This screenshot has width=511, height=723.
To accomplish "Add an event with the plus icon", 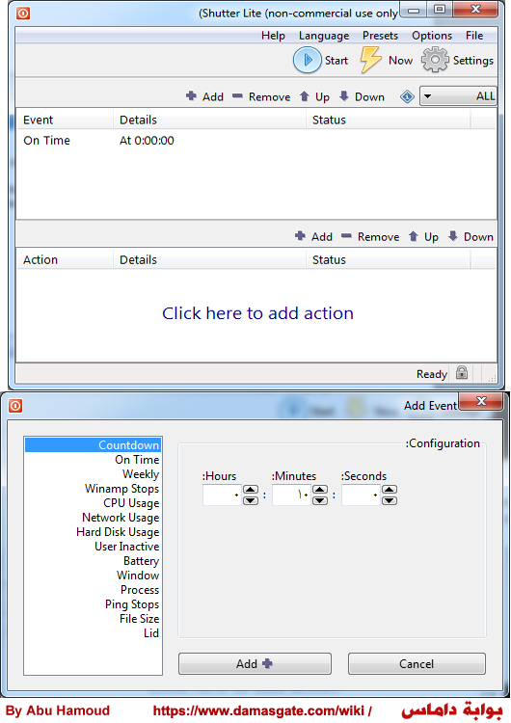I will 192,95.
